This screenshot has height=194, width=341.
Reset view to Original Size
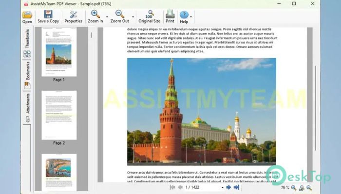[x=150, y=16]
